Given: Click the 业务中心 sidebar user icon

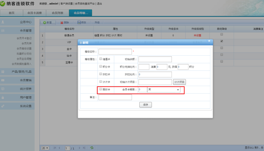Looking at the screenshot, I should click(x=3, y=22).
